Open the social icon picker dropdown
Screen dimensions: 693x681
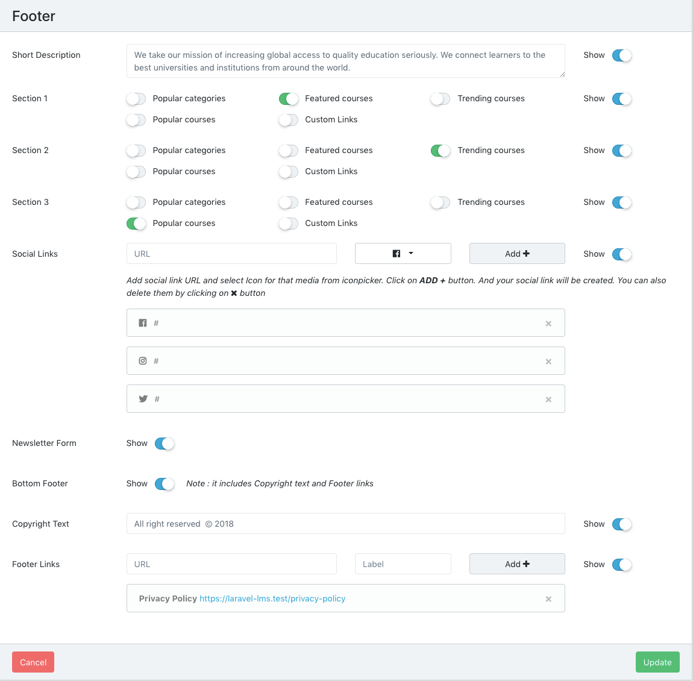tap(403, 254)
